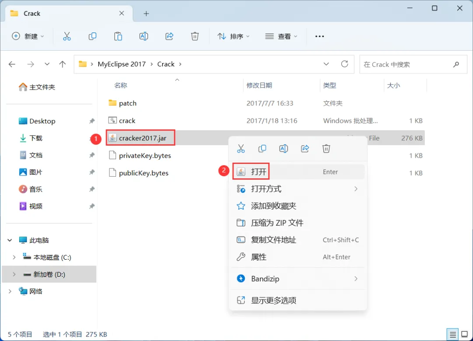Select the patch folder

(x=265, y=103)
